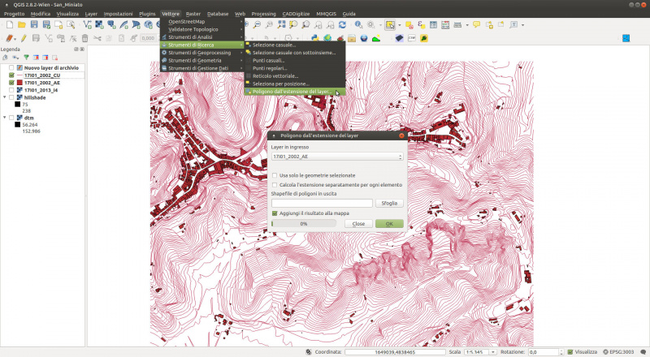Toggle visibility of Nuovo layer di archivio

(11, 67)
